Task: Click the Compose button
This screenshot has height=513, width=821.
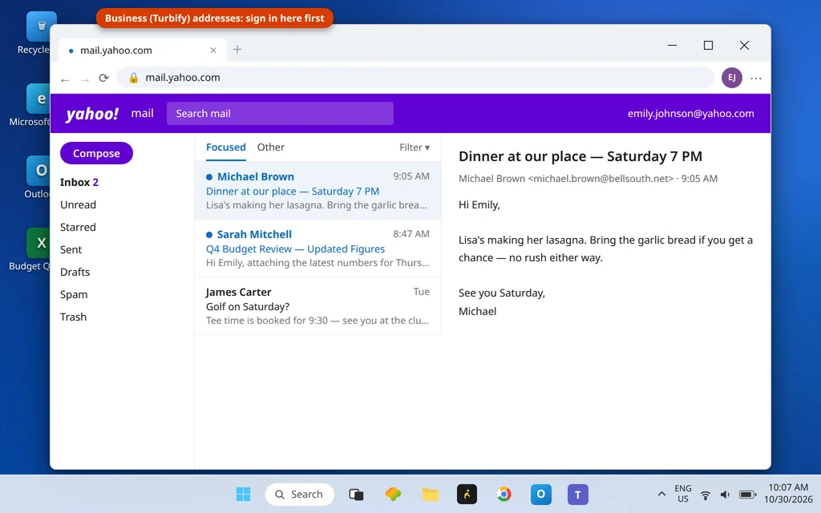Action: click(96, 153)
